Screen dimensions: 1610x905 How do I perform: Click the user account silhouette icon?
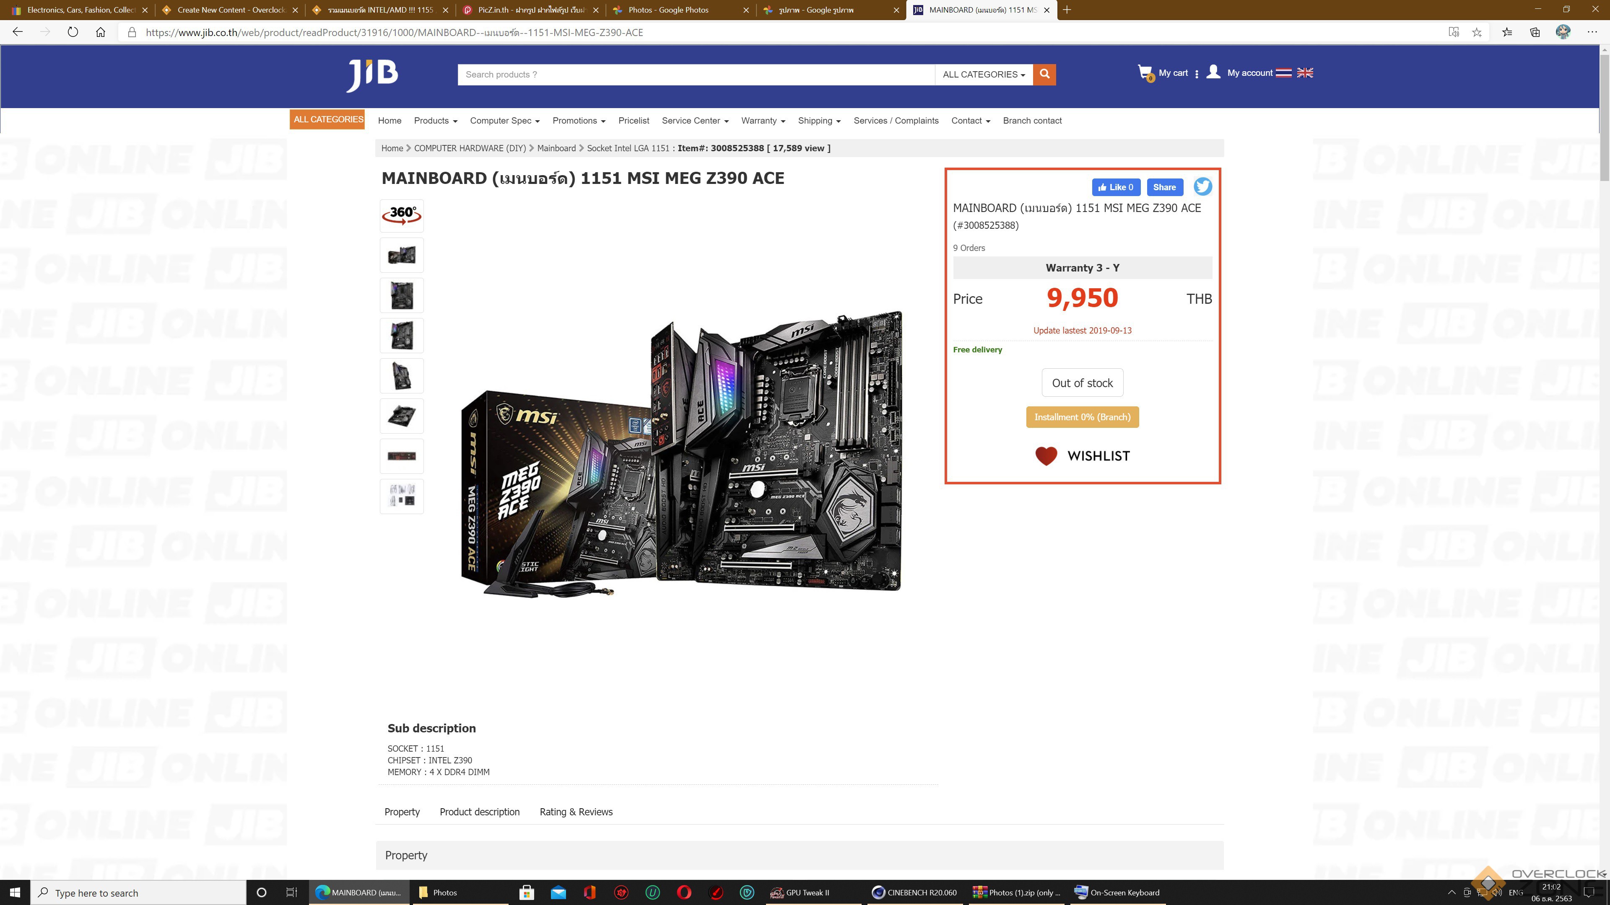click(1213, 72)
